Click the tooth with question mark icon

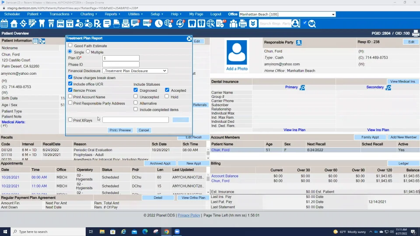(201, 24)
